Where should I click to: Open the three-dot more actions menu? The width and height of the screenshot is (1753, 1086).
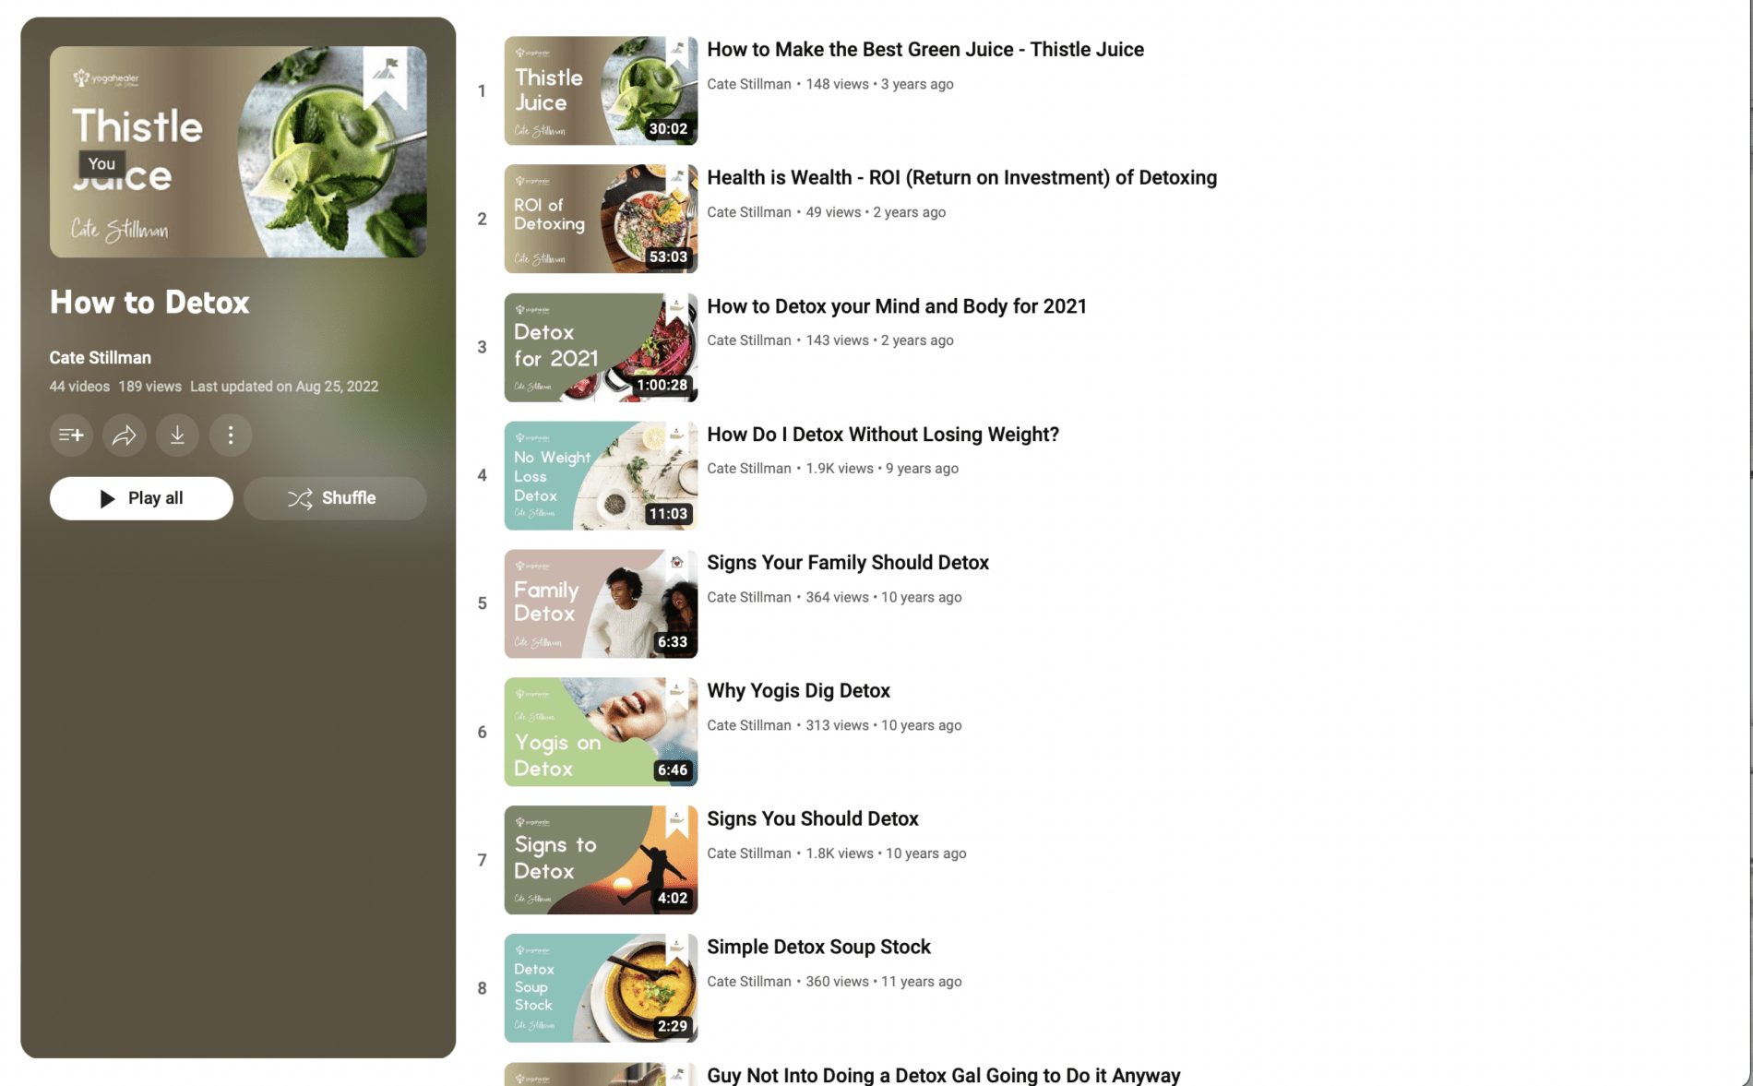(231, 435)
